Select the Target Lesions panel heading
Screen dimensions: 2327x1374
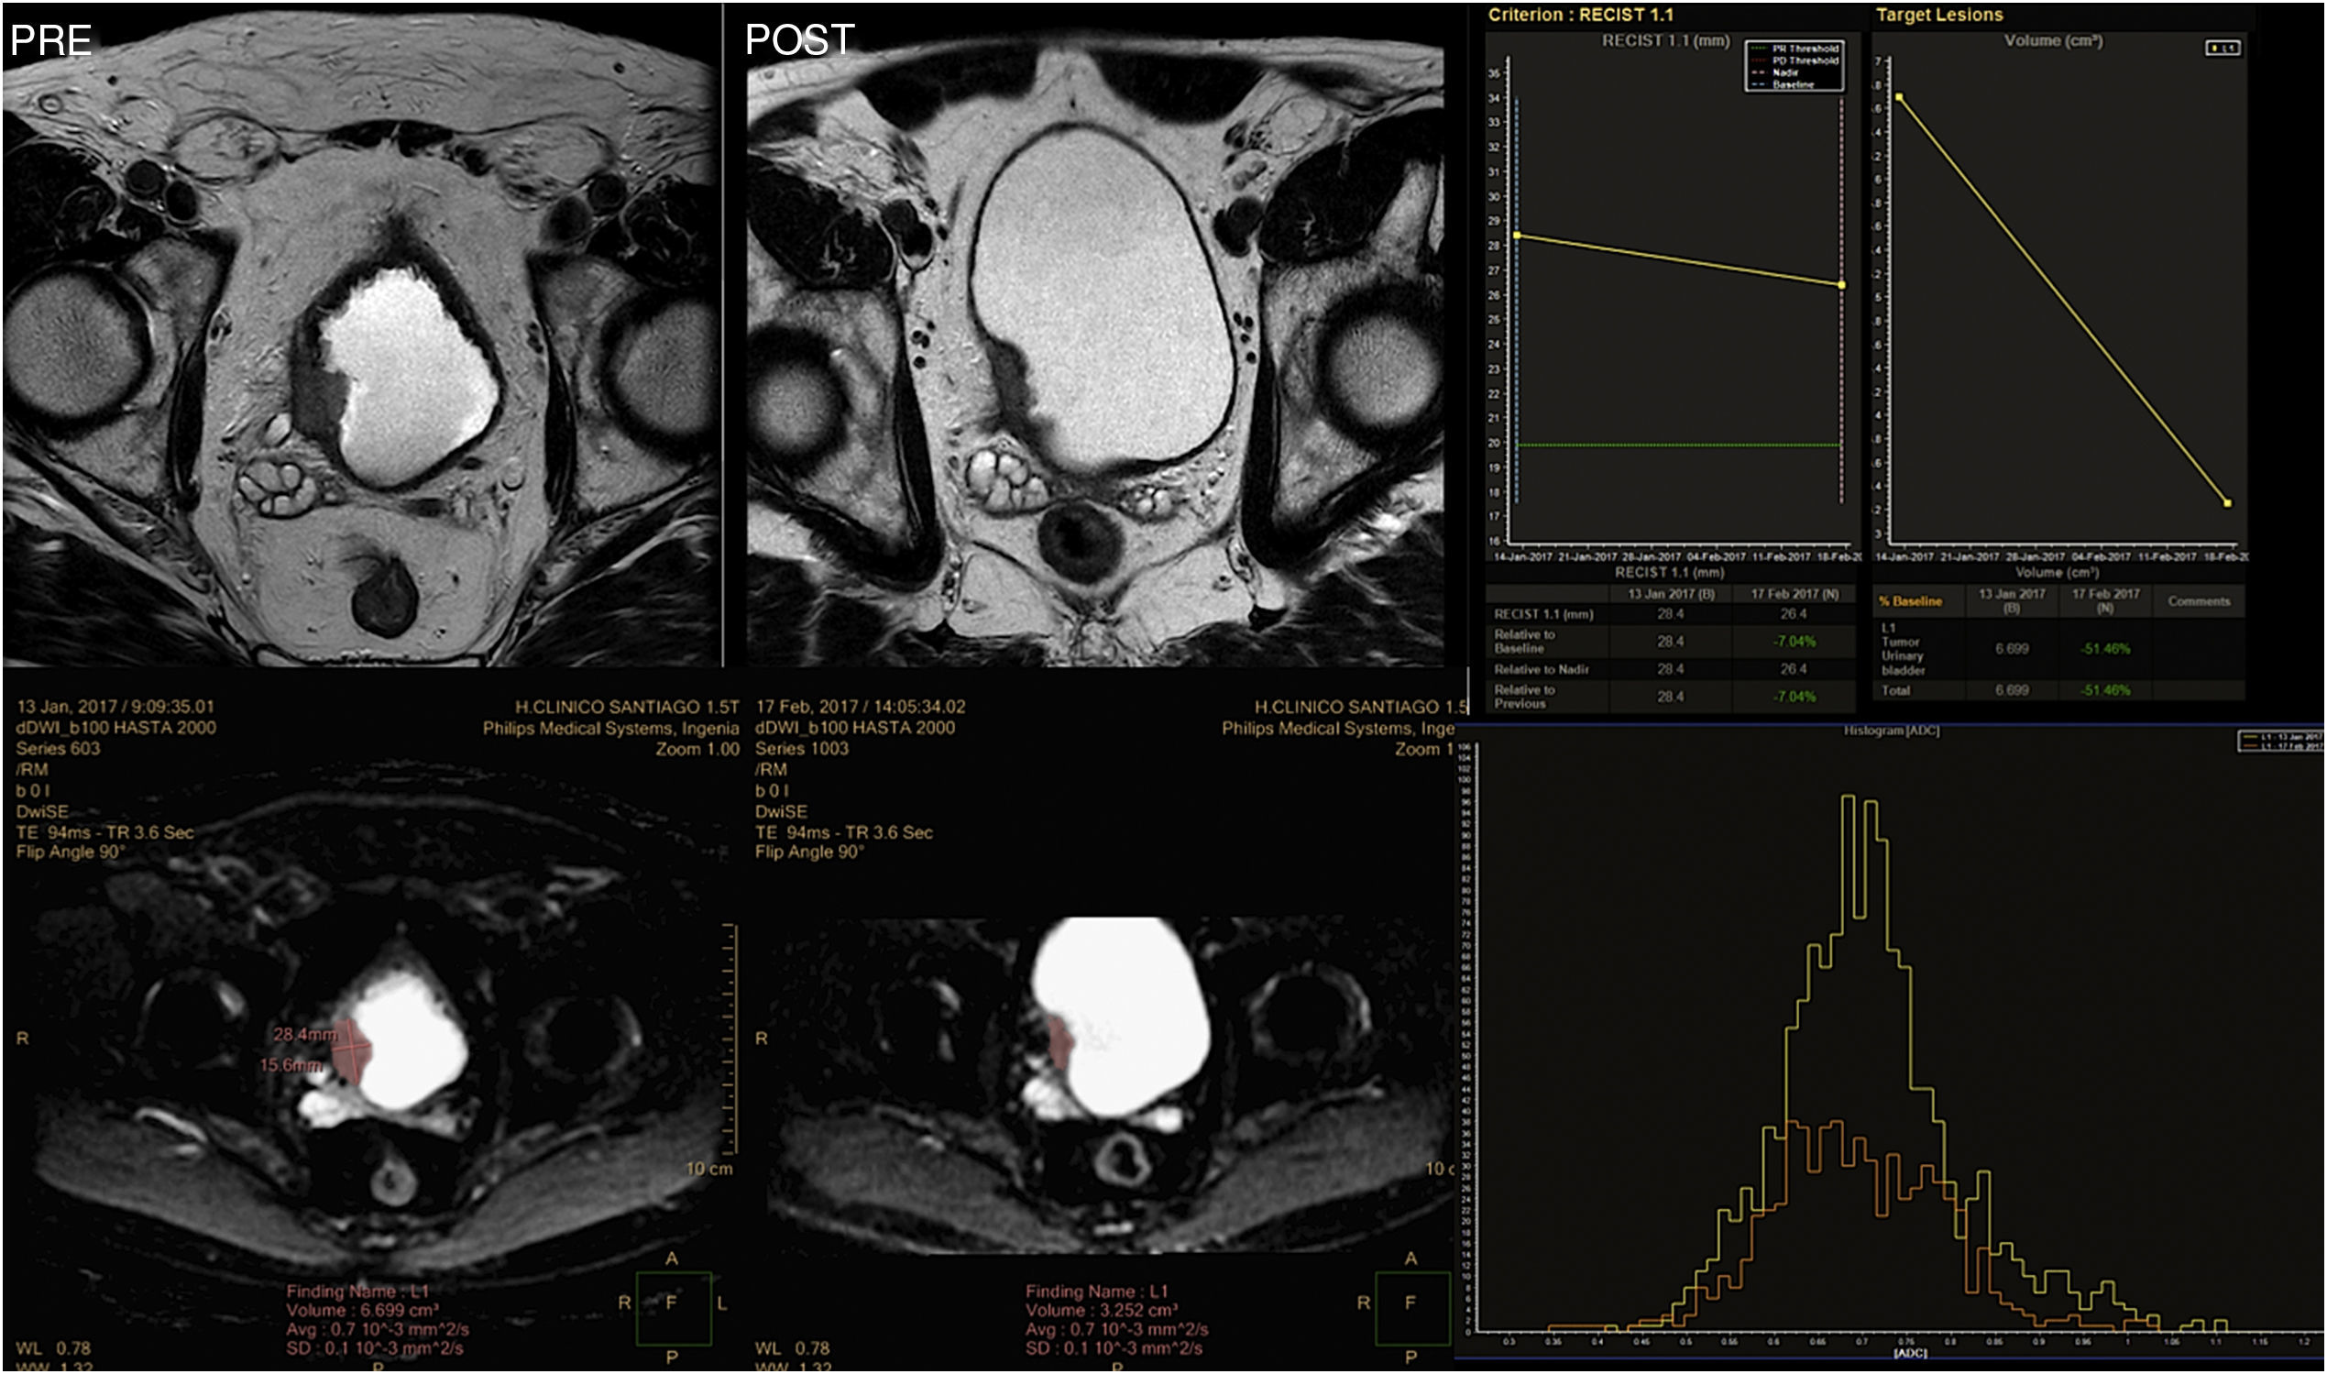(1939, 15)
